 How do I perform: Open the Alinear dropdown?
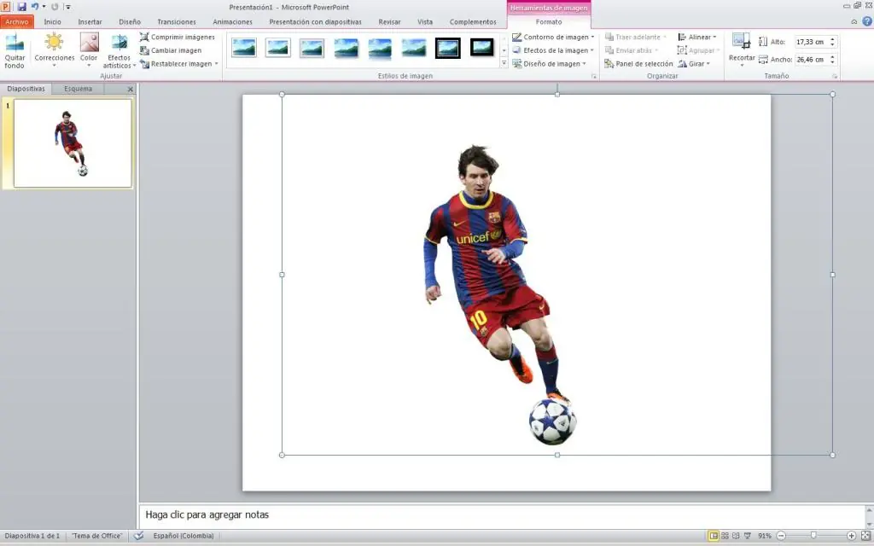tap(697, 37)
